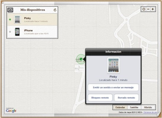Click 'Localizado ayer a las 15:11' text

coord(36,34)
